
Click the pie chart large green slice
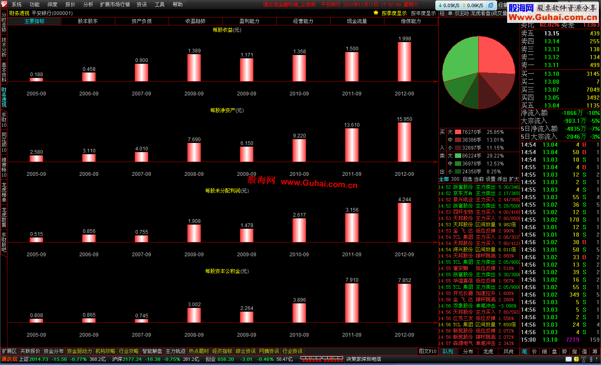[461, 58]
